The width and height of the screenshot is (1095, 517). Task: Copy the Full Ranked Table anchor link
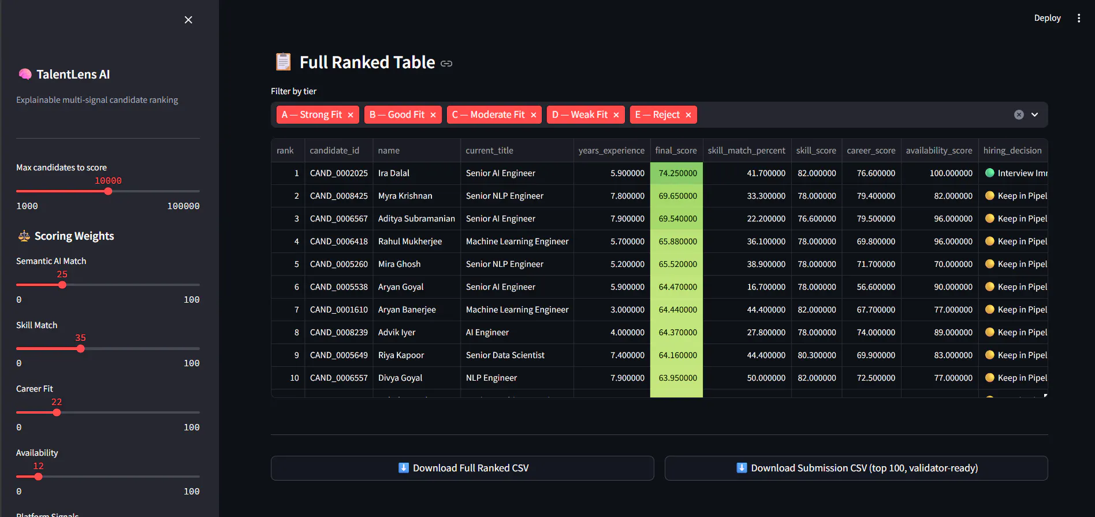[446, 64]
